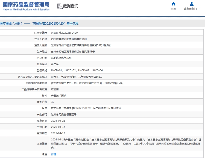Click the 变更情况 row label
The image size is (205, 159).
click(x=42, y=144)
